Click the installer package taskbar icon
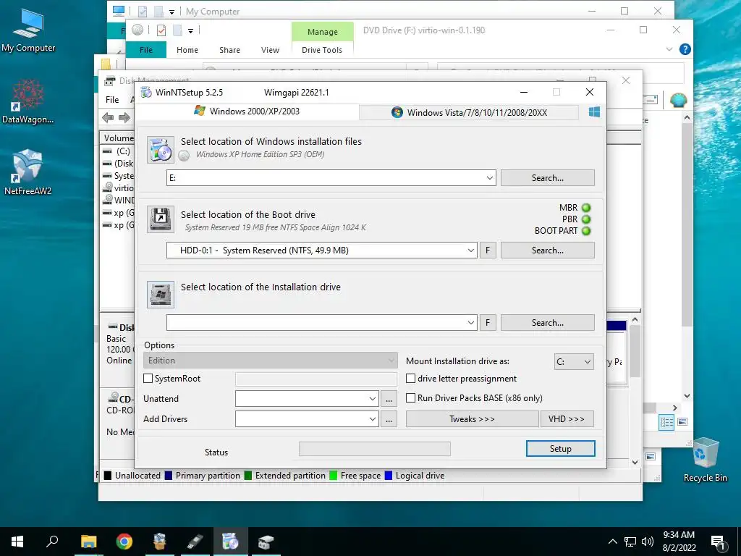 point(160,542)
